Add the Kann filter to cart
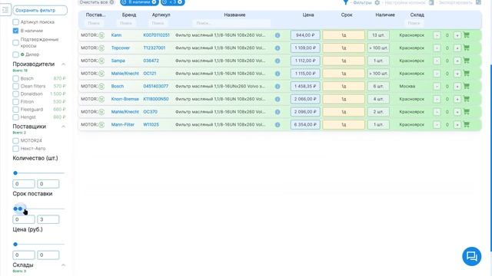Image resolution: width=492 pixels, height=276 pixels. tap(467, 35)
